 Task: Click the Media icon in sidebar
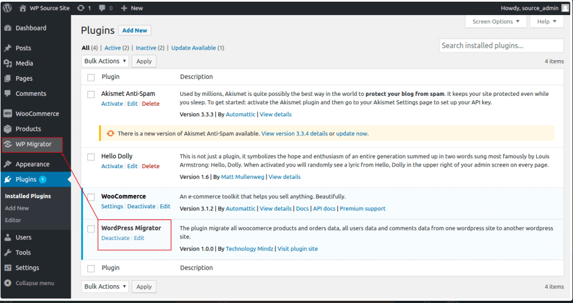click(8, 63)
